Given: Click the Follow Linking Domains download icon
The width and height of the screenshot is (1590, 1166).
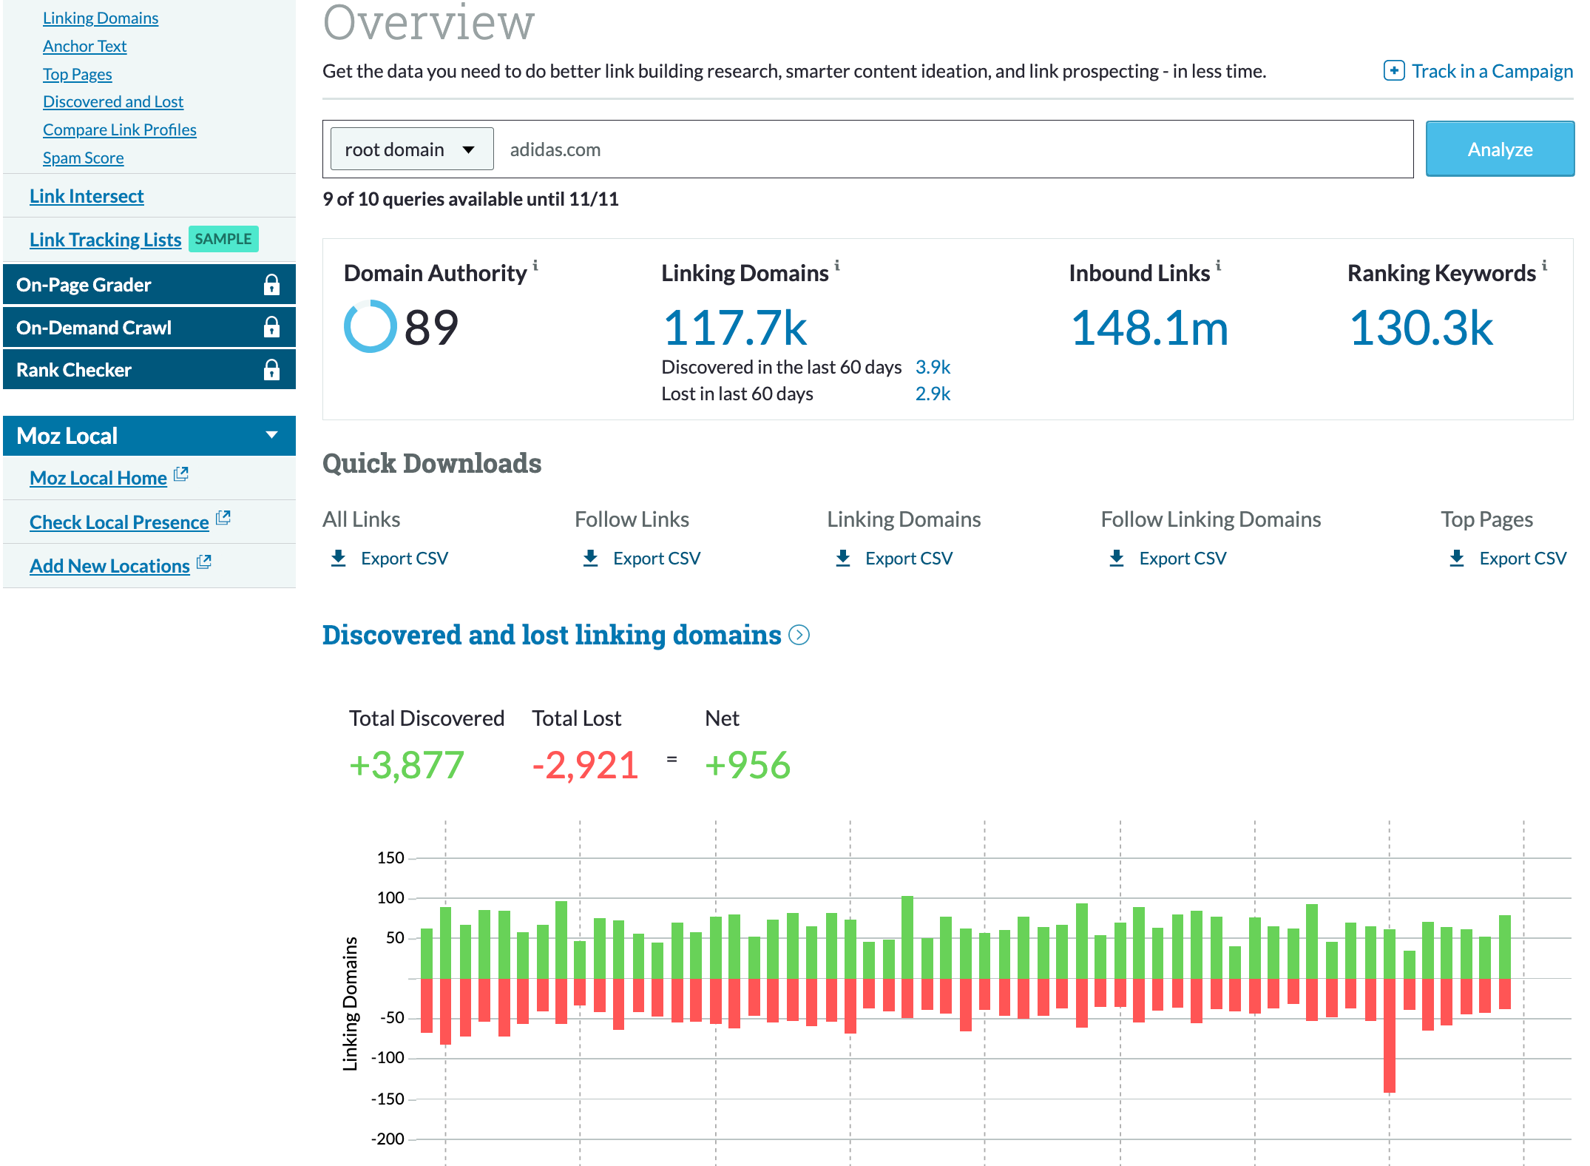Looking at the screenshot, I should click(1117, 558).
